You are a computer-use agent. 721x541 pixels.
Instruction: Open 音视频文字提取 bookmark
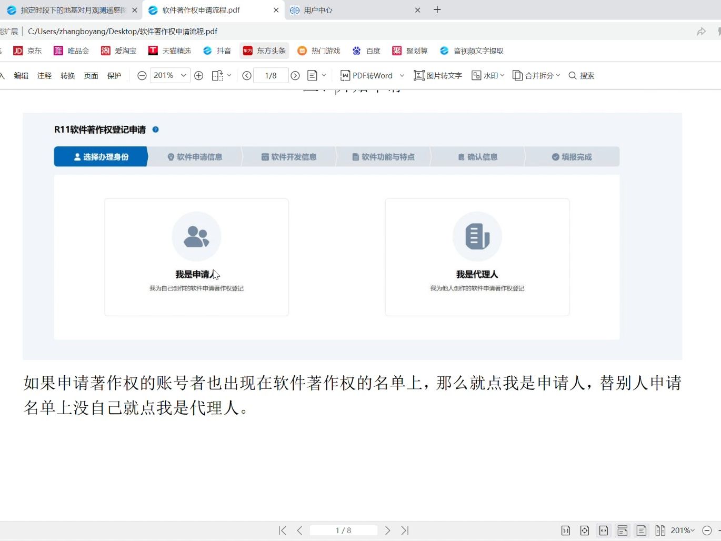point(472,51)
